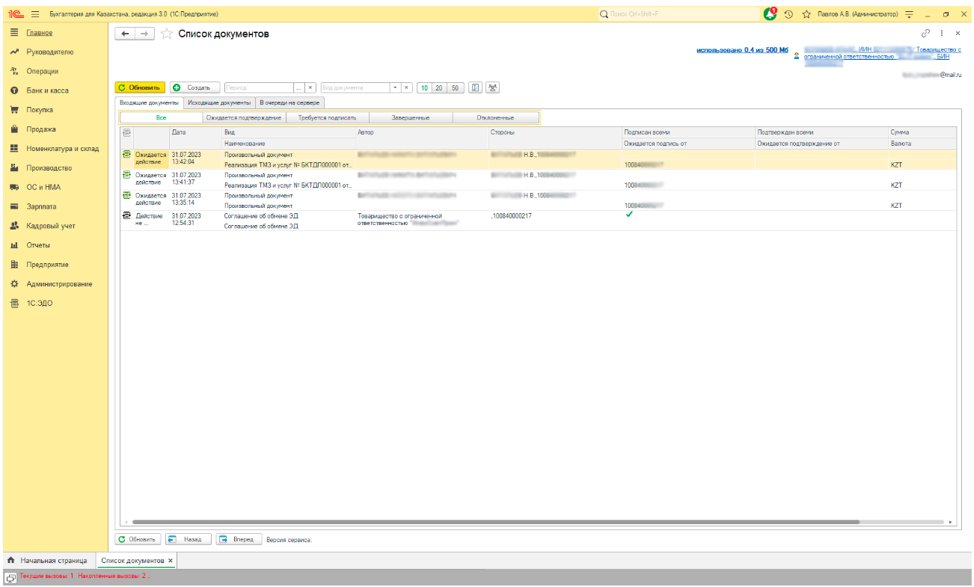Screen dimensions: 974x587
Task: Go back with the left arrow button
Action: click(x=125, y=34)
